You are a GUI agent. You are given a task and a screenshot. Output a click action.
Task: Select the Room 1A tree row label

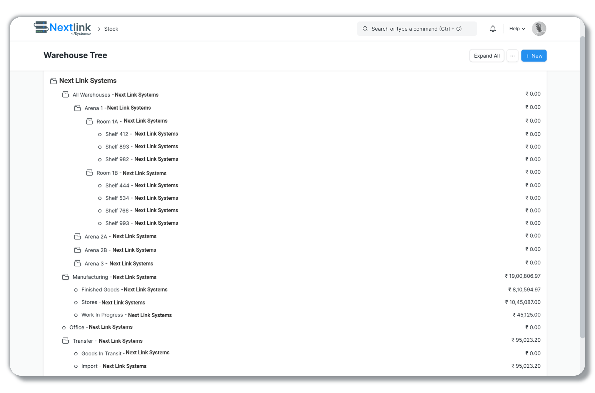click(132, 121)
